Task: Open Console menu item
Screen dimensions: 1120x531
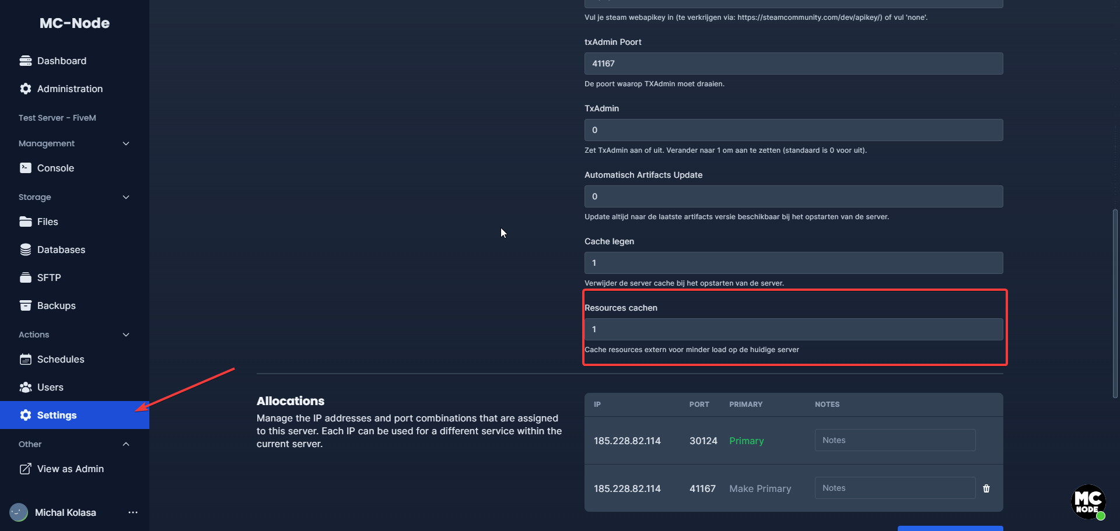Action: coord(75,168)
